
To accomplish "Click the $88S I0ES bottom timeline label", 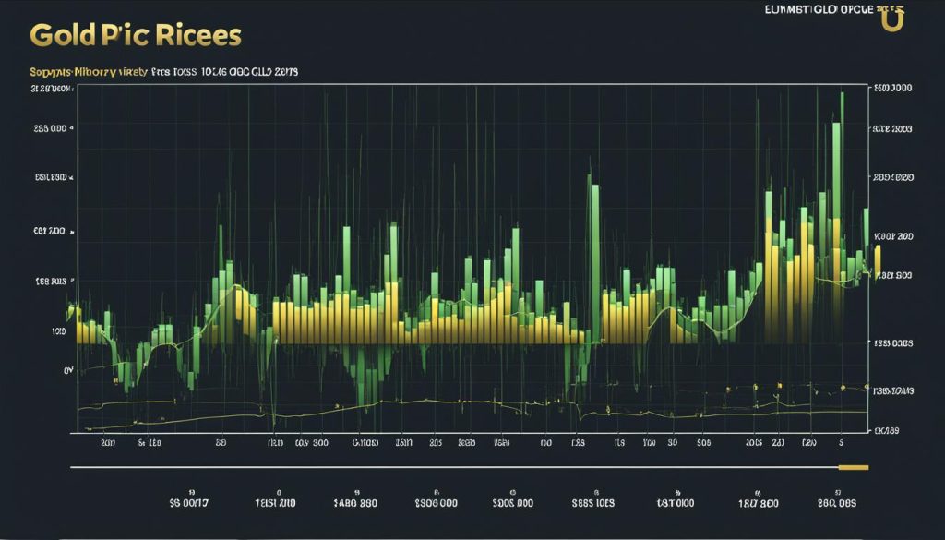I will coord(594,504).
